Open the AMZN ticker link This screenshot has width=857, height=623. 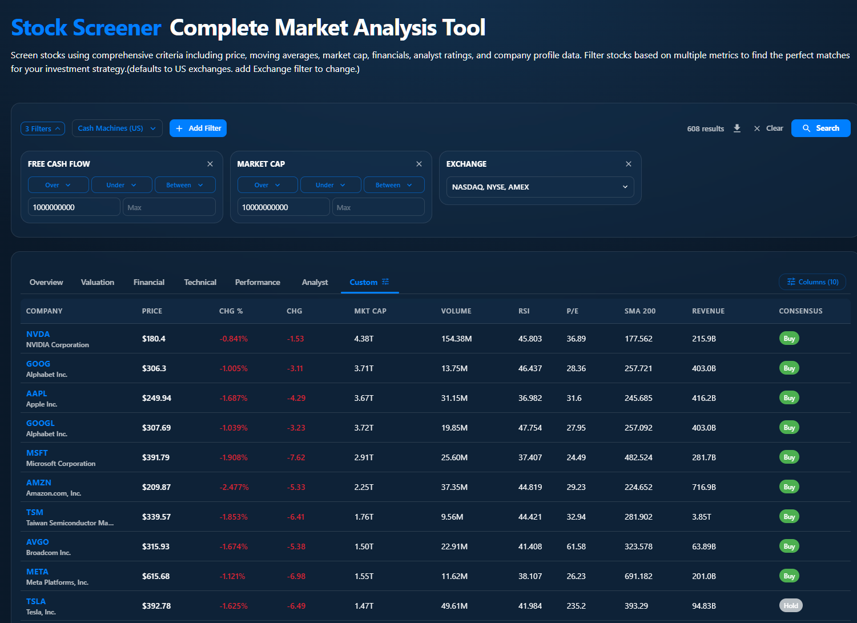(39, 483)
